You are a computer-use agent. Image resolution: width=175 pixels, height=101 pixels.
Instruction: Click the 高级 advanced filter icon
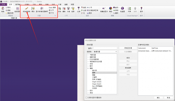82,7
